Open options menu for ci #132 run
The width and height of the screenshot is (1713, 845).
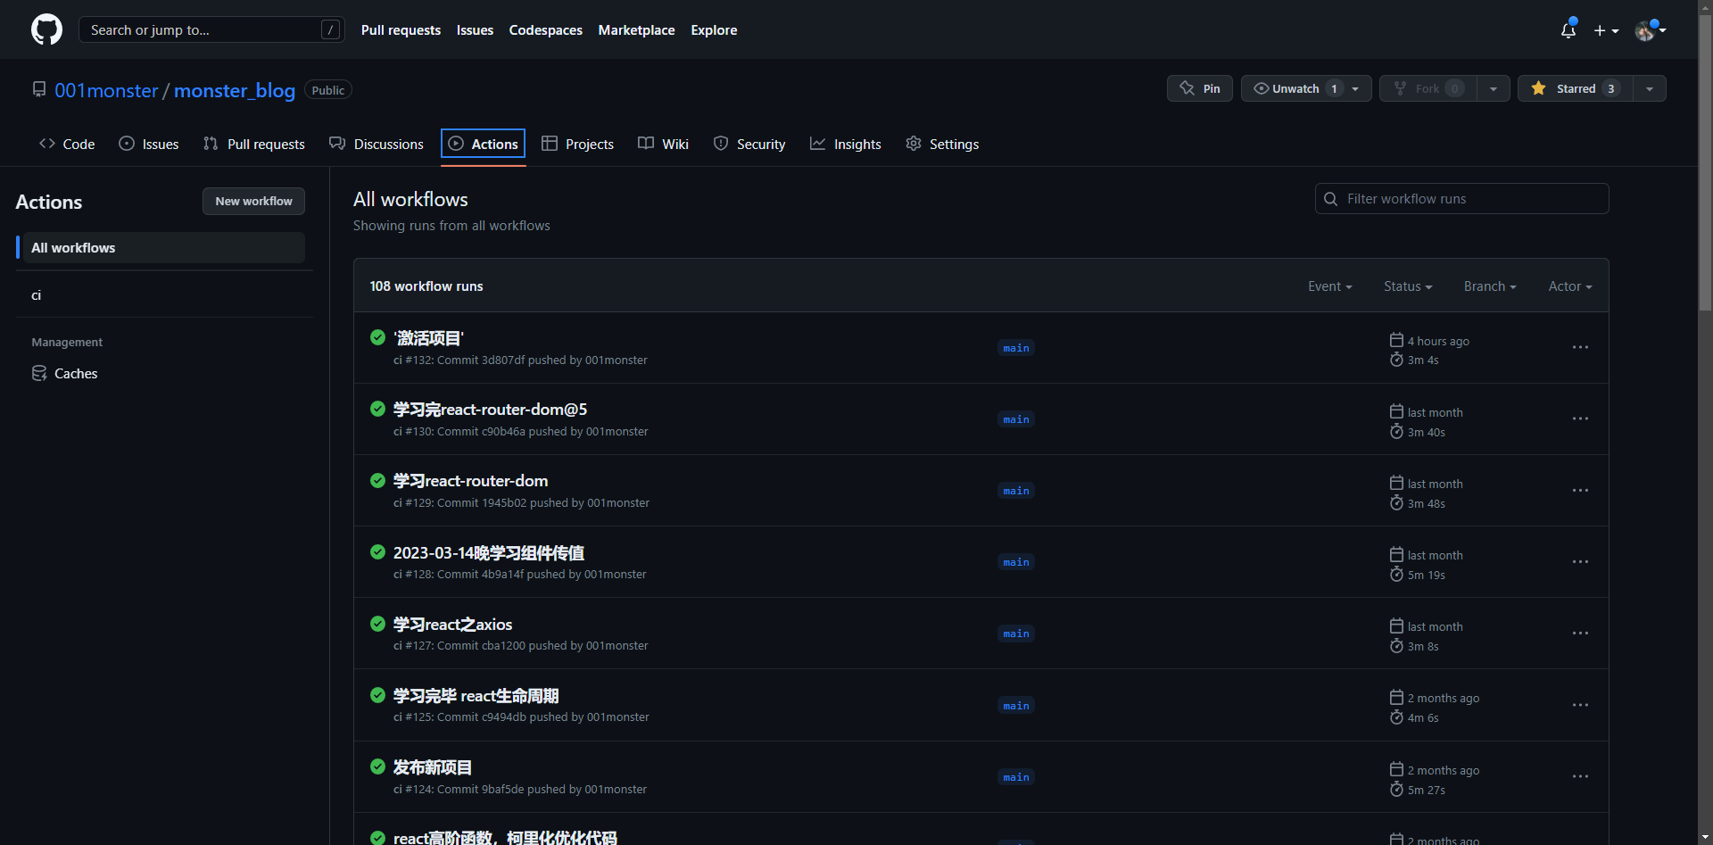point(1580,347)
